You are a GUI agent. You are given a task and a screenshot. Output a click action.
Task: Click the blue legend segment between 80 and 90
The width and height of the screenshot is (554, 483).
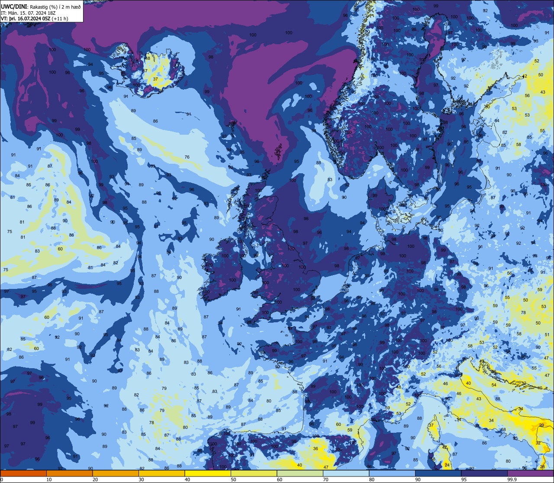click(392, 473)
